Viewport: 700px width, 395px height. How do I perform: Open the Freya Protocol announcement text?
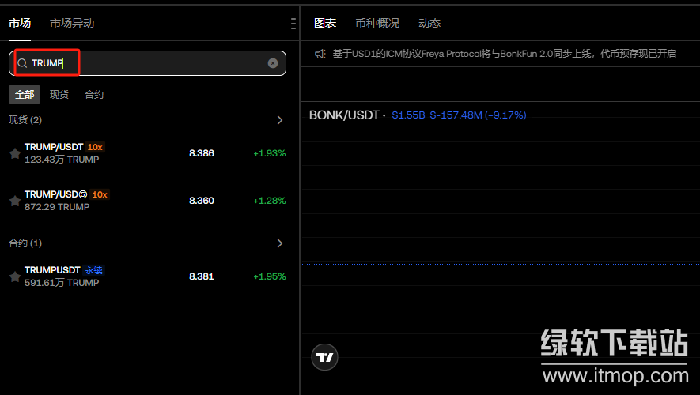coord(505,54)
